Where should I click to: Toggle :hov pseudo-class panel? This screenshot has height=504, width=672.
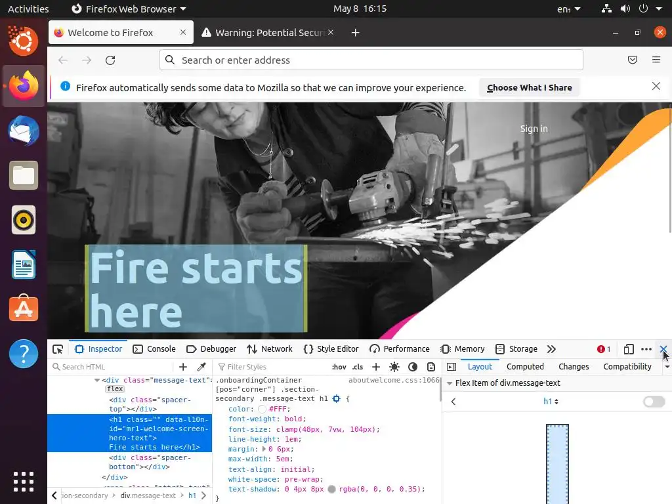click(x=339, y=367)
